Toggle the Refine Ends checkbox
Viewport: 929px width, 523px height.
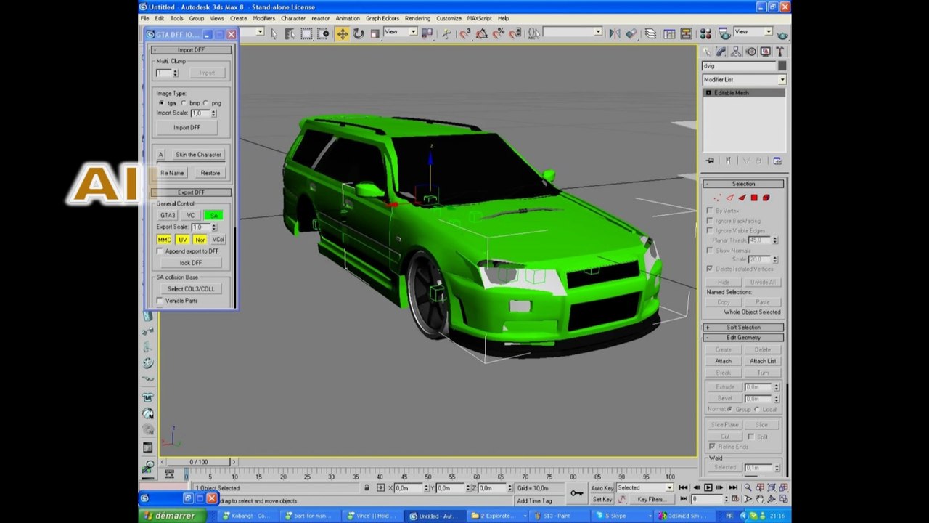(712, 447)
